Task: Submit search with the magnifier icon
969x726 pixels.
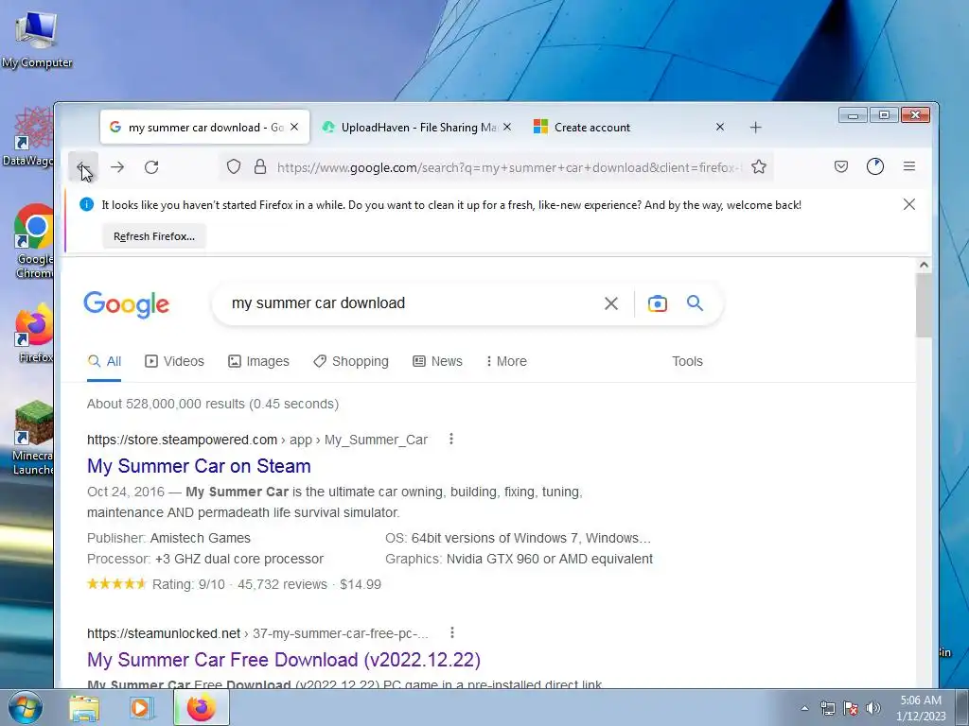Action: point(695,303)
